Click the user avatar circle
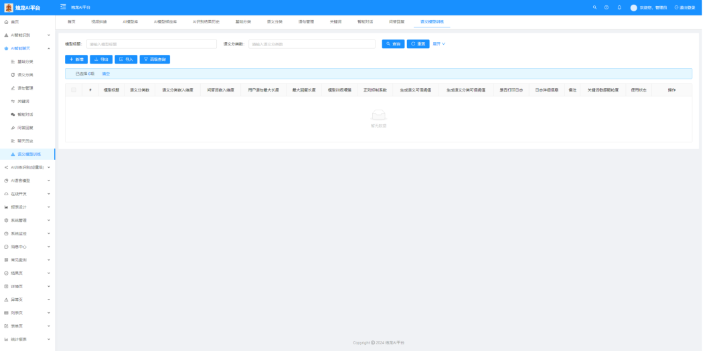723x351 pixels. tap(633, 7)
